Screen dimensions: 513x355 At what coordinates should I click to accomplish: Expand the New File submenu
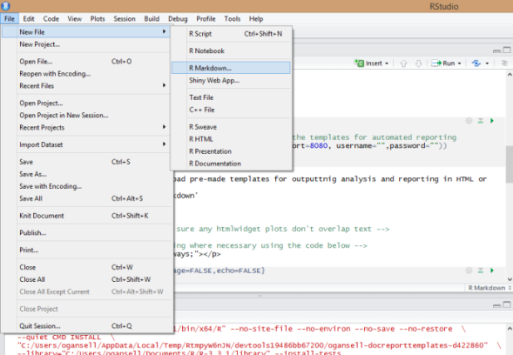pos(85,31)
